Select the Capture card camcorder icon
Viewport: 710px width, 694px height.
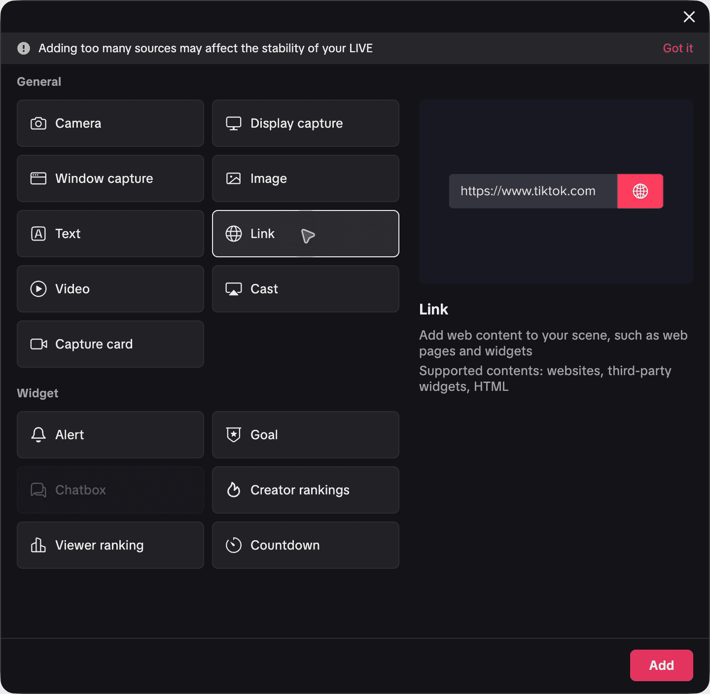tap(39, 344)
